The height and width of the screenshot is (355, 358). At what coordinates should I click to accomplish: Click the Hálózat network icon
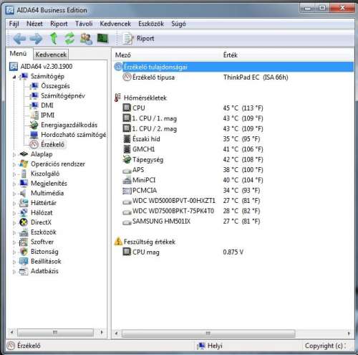[x=24, y=213]
